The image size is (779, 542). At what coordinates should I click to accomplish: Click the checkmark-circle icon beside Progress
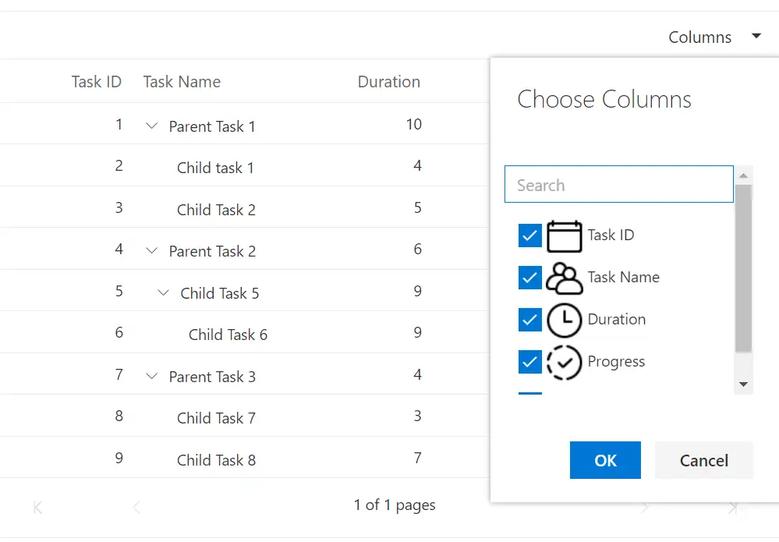pos(563,361)
